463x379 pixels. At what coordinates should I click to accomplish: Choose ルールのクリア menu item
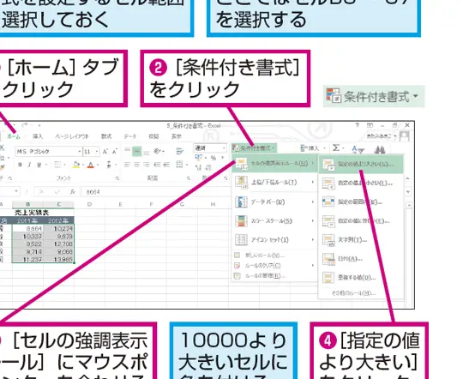[x=274, y=265]
